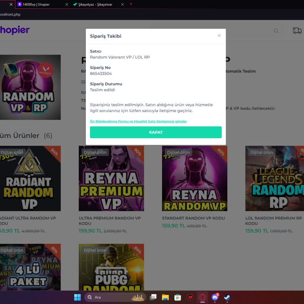Click the Teslim edildi status text

[x=103, y=90]
